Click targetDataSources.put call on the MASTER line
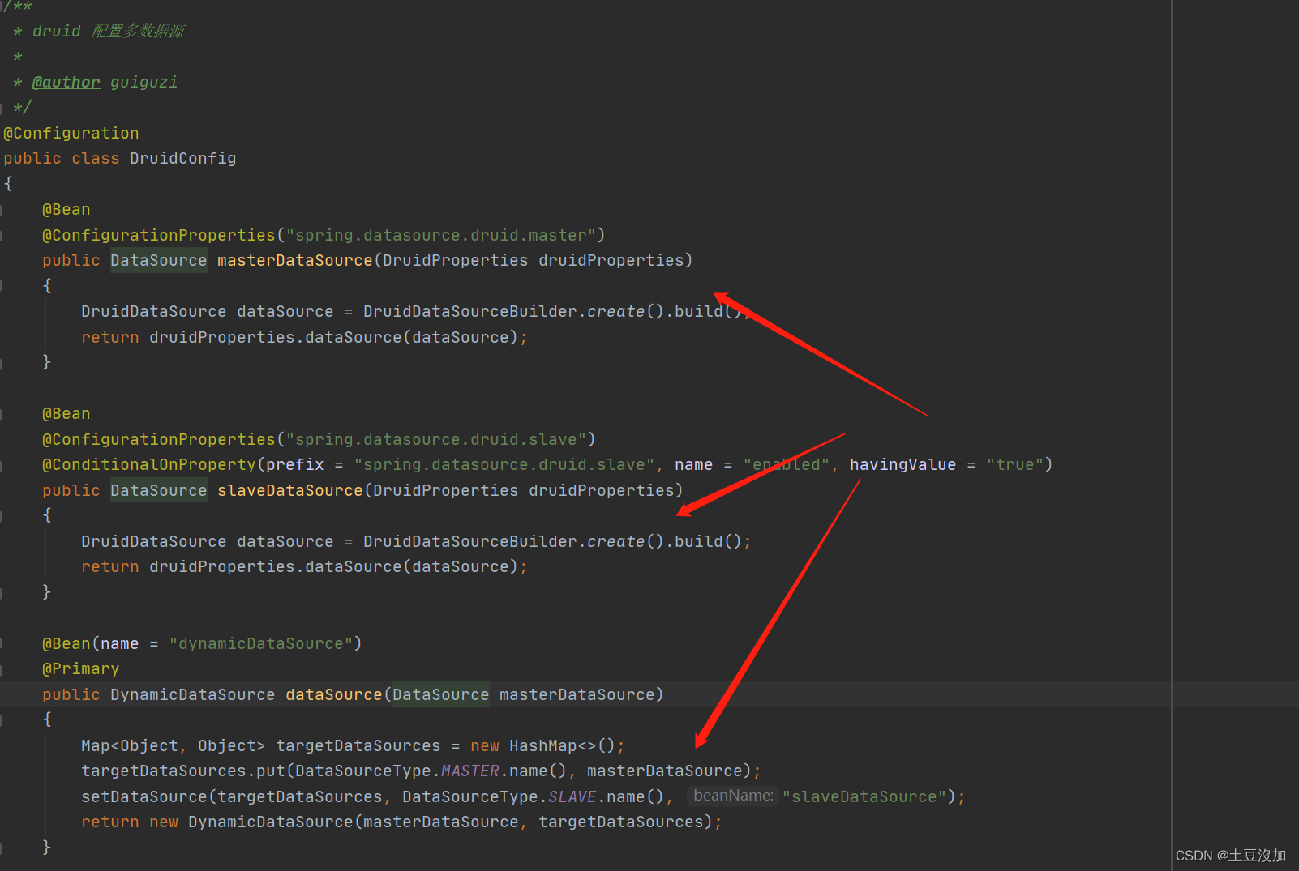The image size is (1299, 871). tap(183, 771)
